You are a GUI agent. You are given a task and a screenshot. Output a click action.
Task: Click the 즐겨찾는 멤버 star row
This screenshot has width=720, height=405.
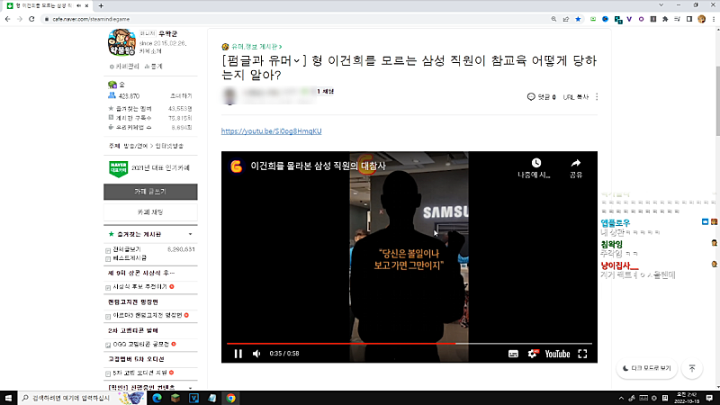click(150, 109)
